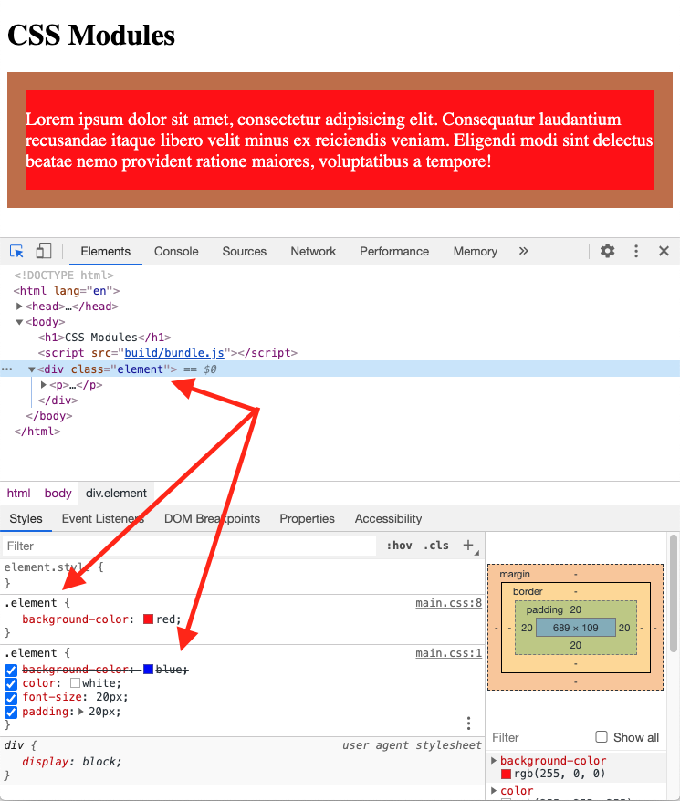Screen dimensions: 680x801
Task: Open the three-dot menu in the .element rule
Action: point(468,723)
